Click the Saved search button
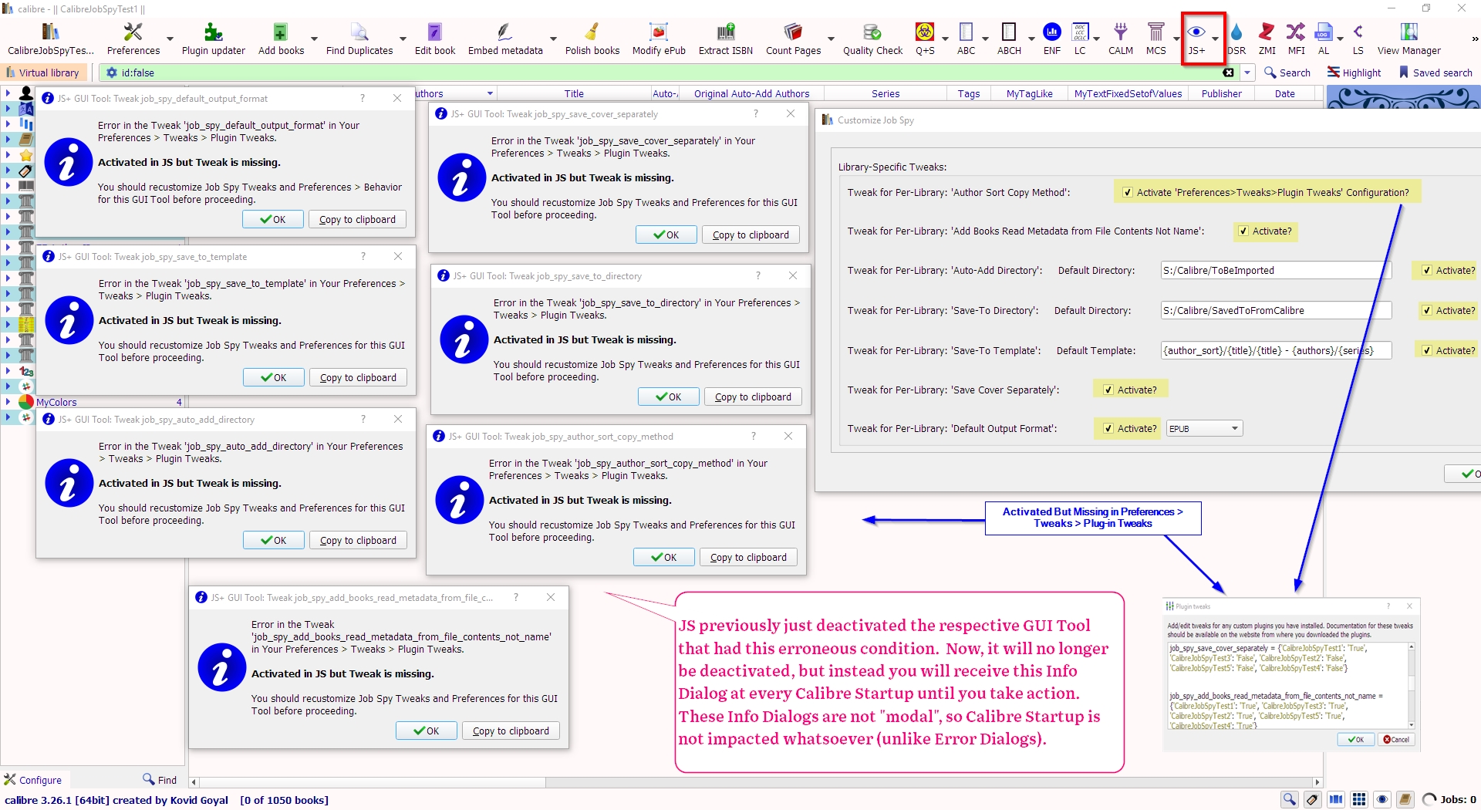 [x=1435, y=73]
